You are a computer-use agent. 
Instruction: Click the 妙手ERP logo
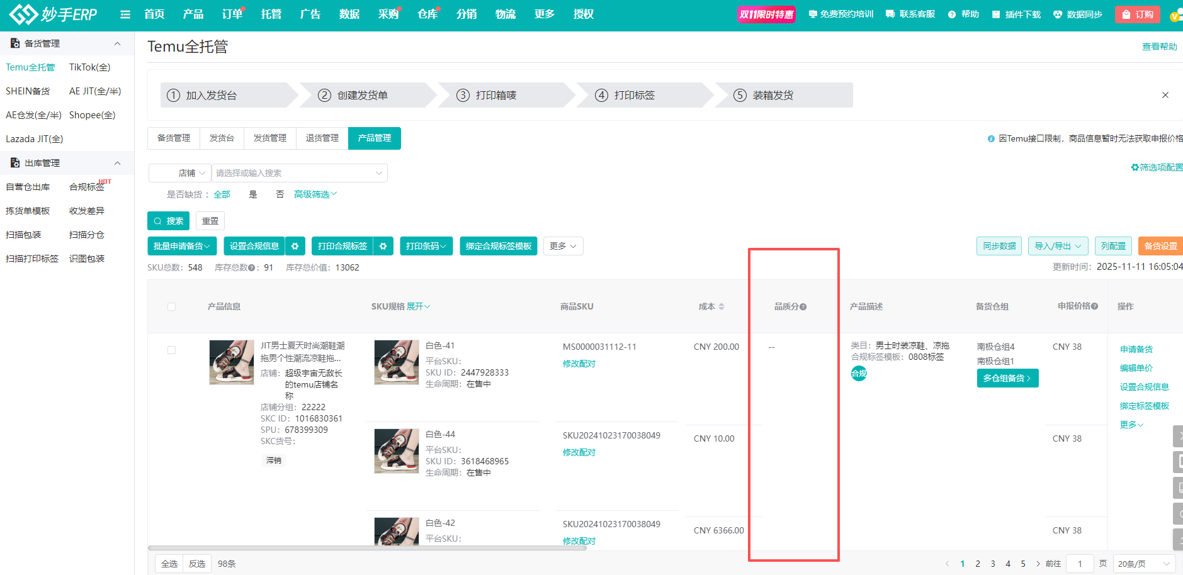[53, 14]
